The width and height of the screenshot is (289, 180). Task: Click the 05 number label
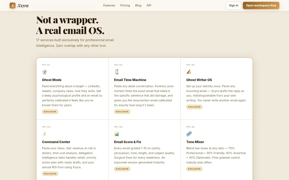pyautogui.click(x=121, y=127)
